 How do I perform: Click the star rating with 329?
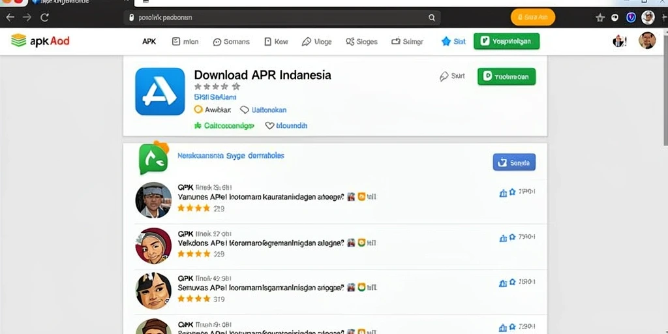point(201,254)
